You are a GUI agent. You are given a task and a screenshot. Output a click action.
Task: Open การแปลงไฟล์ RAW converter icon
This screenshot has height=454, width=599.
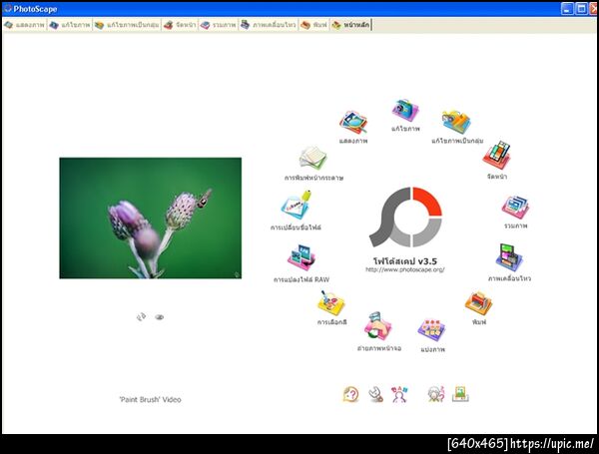click(x=301, y=257)
